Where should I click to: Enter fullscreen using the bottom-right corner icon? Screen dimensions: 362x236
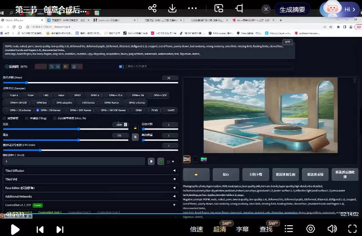click(x=352, y=229)
